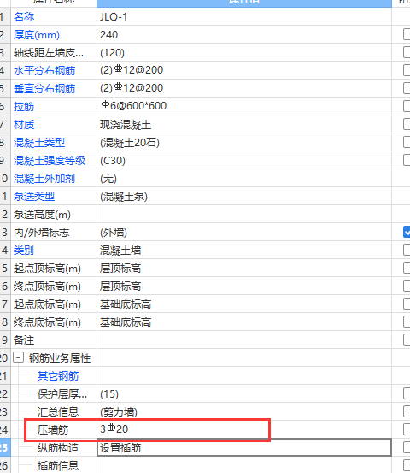Image resolution: width=410 pixels, height=473 pixels.
Task: Click the 混凝土外加剂 value (无)
Action: (108, 178)
